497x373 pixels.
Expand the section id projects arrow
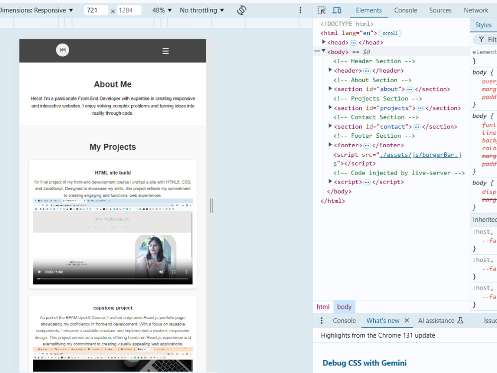330,107
